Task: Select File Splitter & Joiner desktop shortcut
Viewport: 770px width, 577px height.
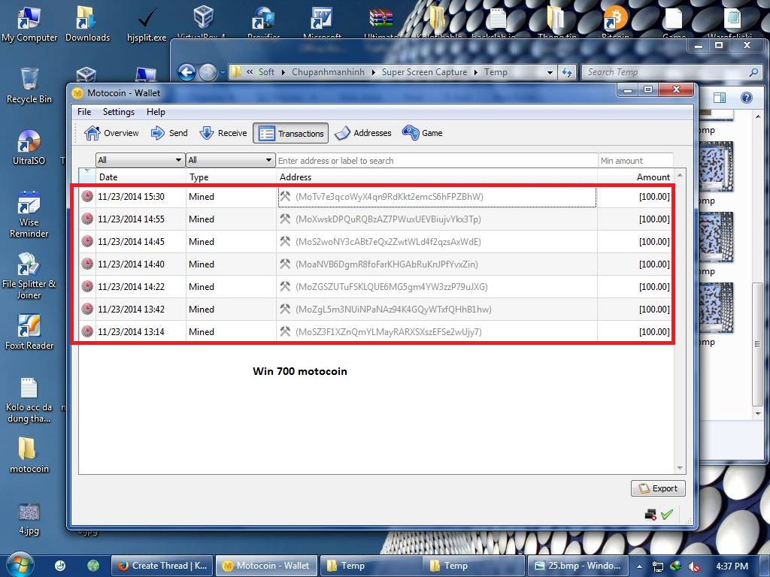Action: [x=29, y=275]
